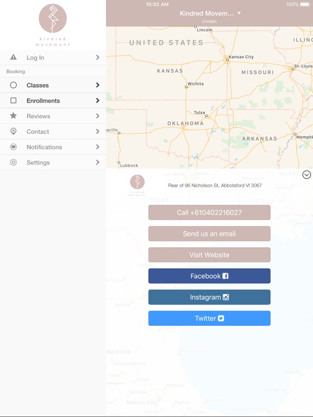Click the Tulsa marker on map
This screenshot has height=417, width=313.
tap(206, 116)
